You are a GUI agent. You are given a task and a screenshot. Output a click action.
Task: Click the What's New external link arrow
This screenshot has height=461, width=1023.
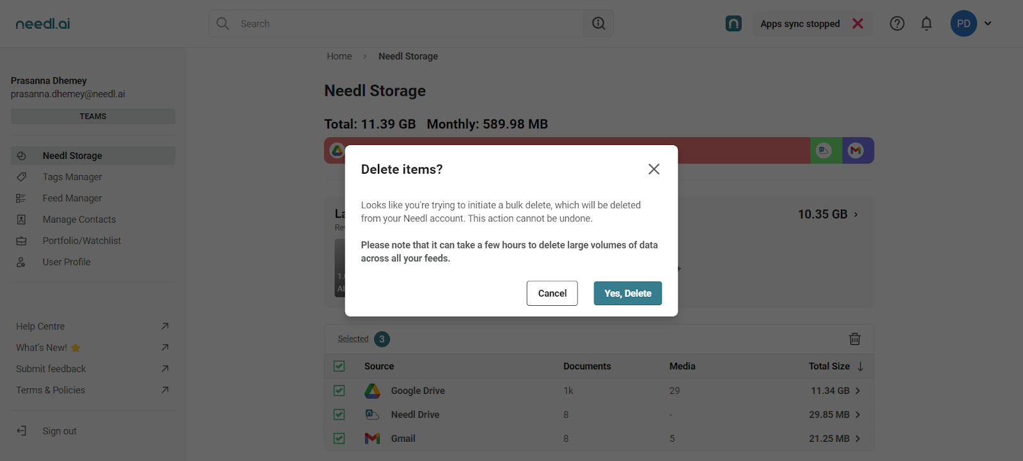(165, 347)
